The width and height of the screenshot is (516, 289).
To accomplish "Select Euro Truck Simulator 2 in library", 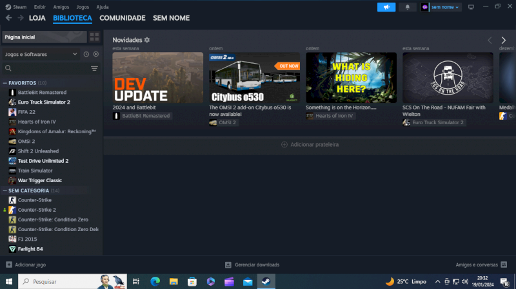I will (44, 102).
